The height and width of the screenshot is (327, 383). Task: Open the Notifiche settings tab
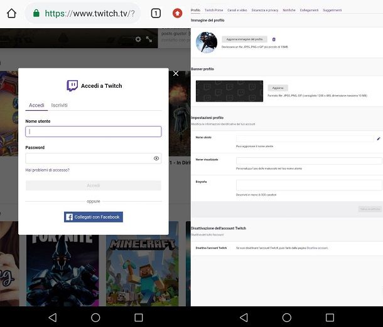(289, 10)
